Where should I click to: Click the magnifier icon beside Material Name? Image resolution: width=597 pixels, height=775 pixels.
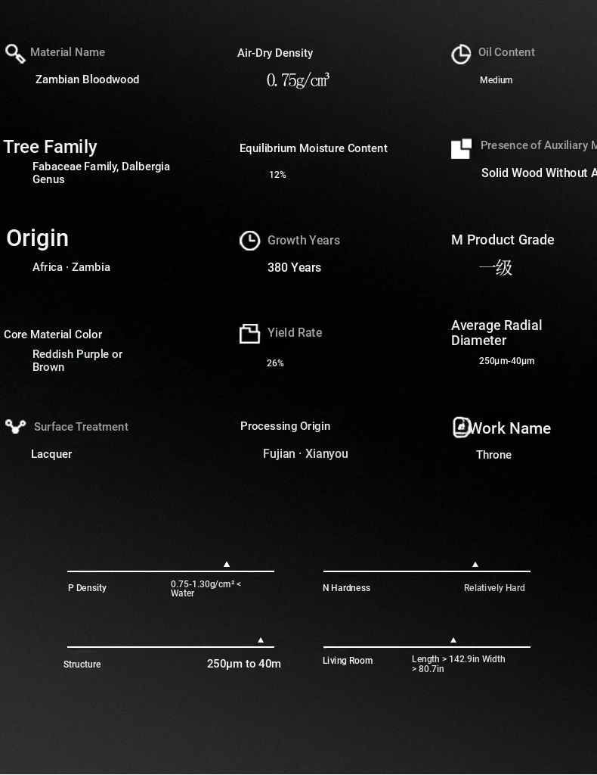(15, 54)
